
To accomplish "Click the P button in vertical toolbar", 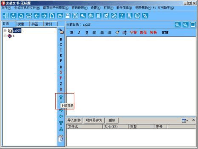I will point(61,61).
